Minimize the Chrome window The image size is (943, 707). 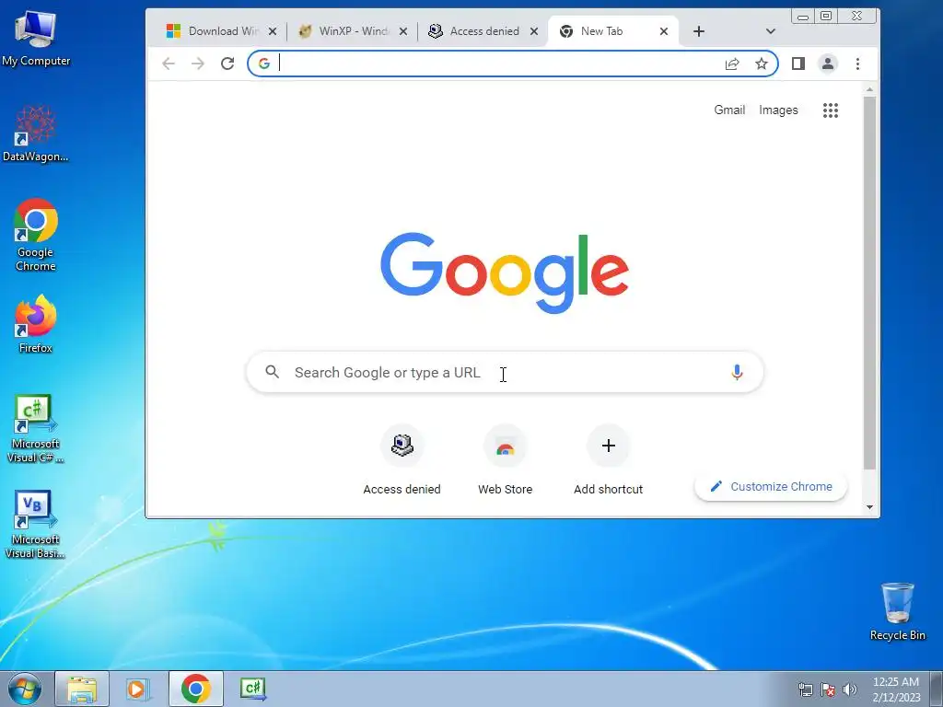point(803,17)
